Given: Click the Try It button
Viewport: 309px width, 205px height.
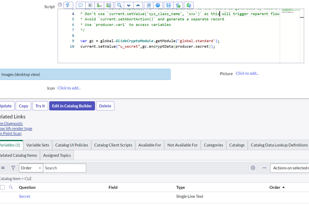Looking at the screenshot, I should click(x=40, y=106).
